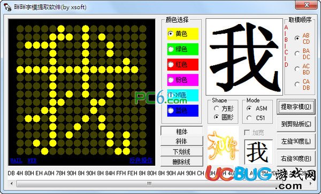Close the 畔畔字模提取软件 window

tap(306, 5)
